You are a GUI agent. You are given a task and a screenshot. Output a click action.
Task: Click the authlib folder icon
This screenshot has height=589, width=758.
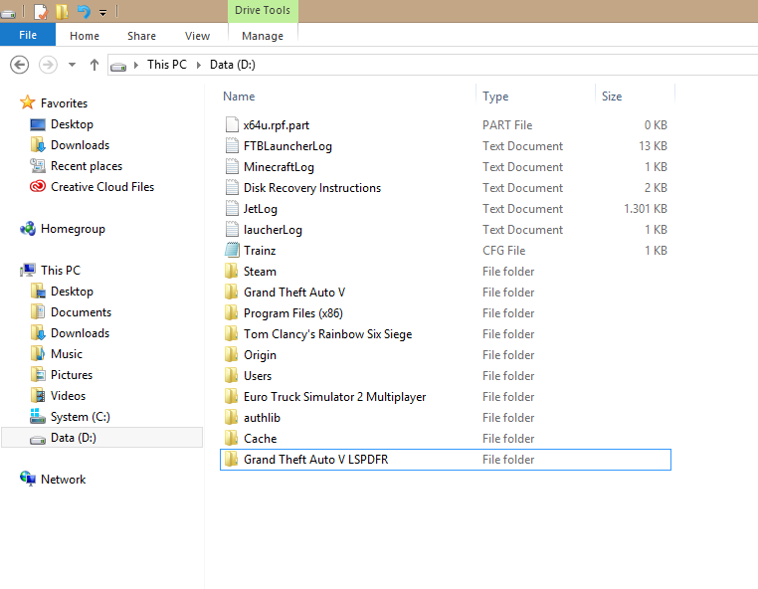pyautogui.click(x=232, y=417)
